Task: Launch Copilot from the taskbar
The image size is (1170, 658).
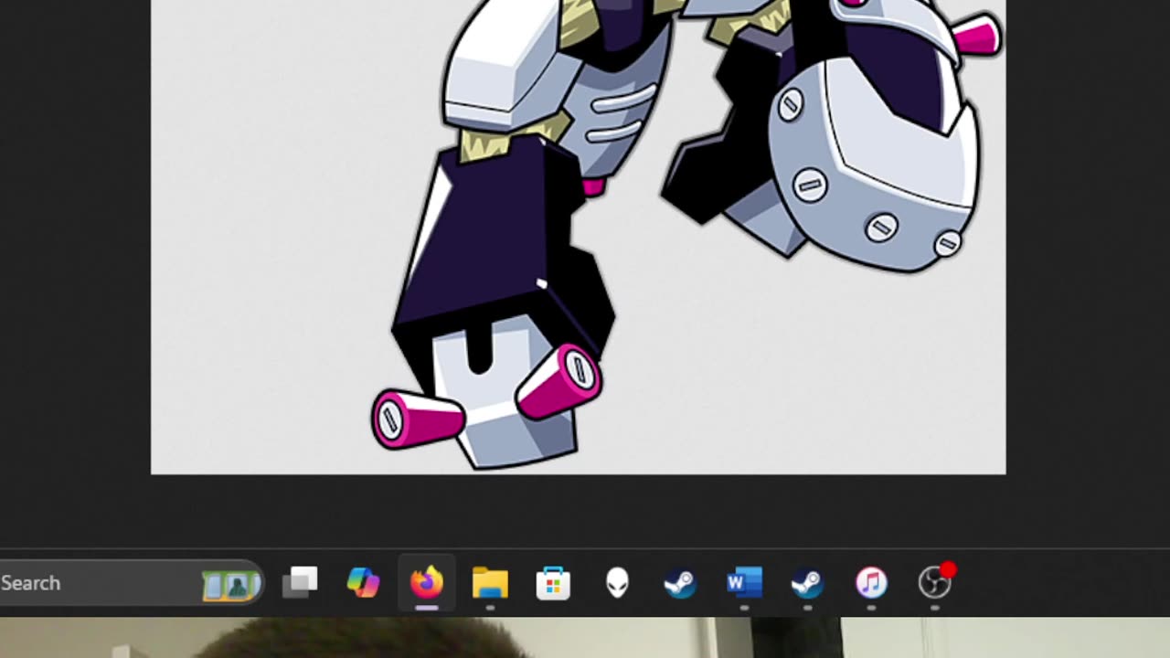Action: click(363, 582)
